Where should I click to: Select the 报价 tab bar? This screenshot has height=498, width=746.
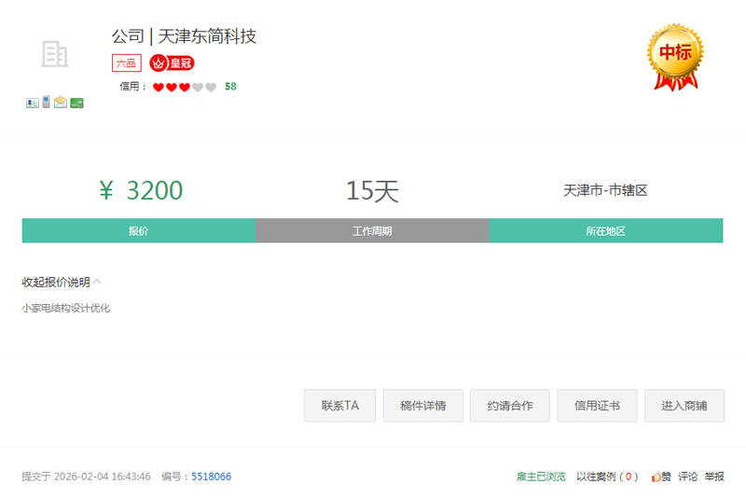[x=139, y=231]
